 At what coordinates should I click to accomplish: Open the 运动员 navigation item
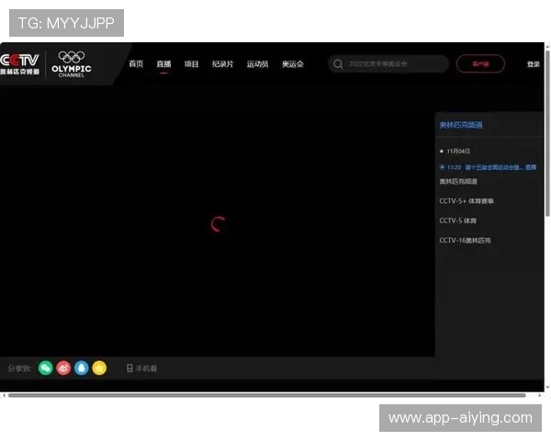[257, 64]
